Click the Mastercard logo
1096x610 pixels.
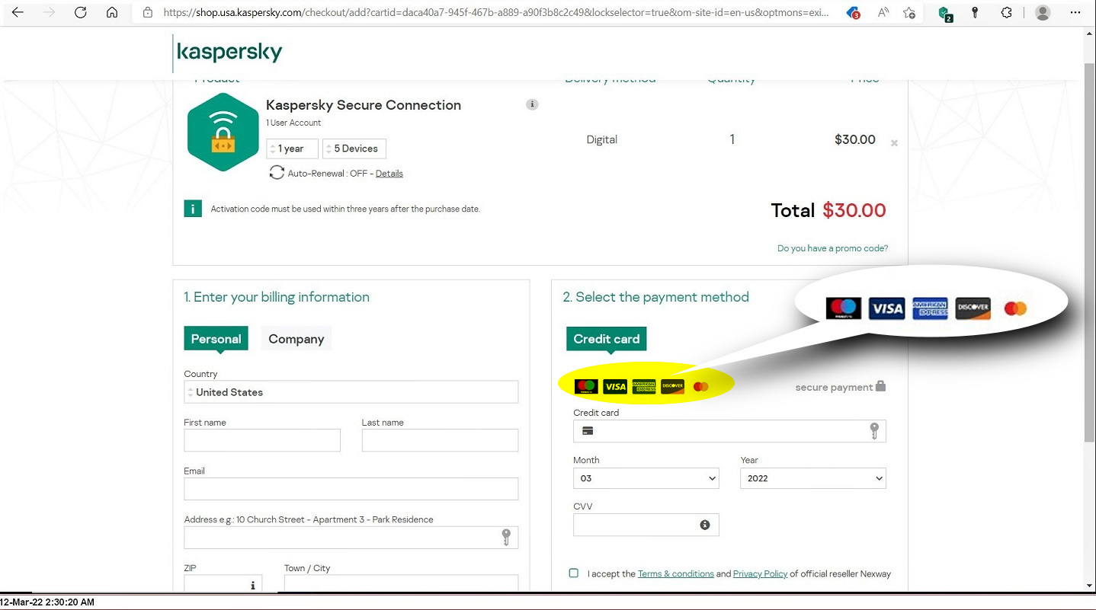(x=701, y=386)
